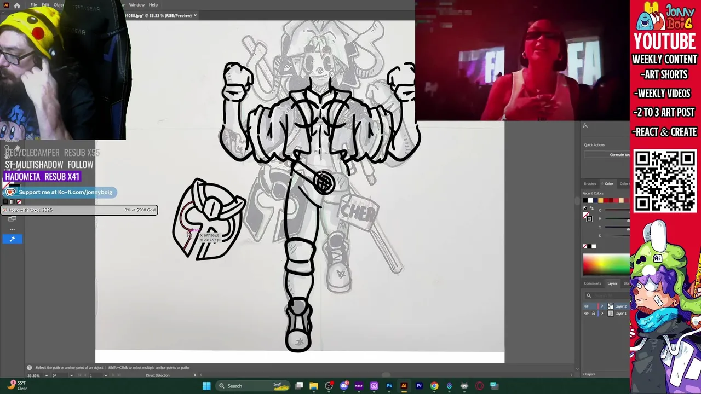
Task: Select the Layer 2 name row
Action: [620, 306]
